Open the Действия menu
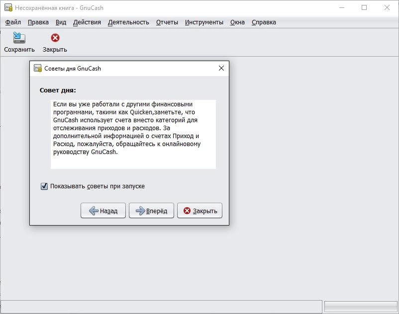399x314 pixels. click(87, 22)
